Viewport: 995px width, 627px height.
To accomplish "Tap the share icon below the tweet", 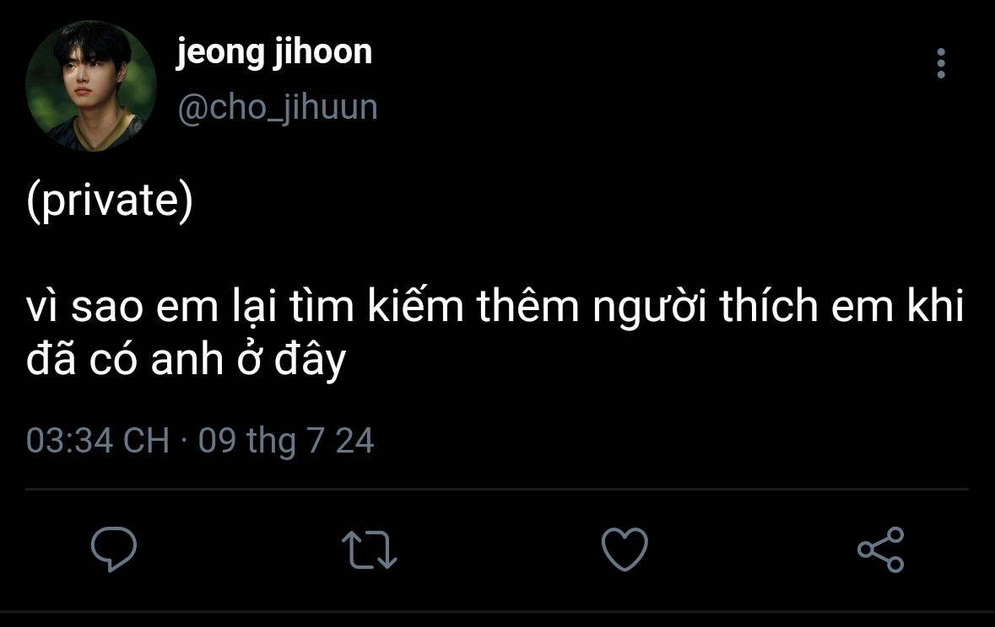I will pyautogui.click(x=880, y=549).
